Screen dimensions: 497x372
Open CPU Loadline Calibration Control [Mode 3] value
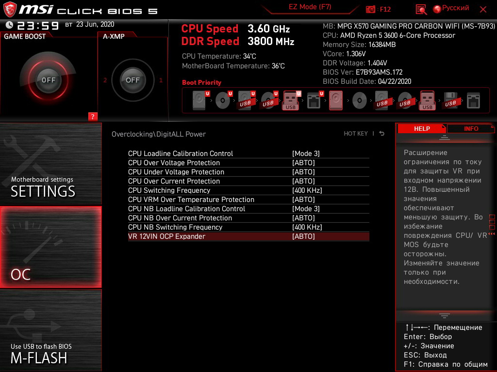pyautogui.click(x=306, y=154)
